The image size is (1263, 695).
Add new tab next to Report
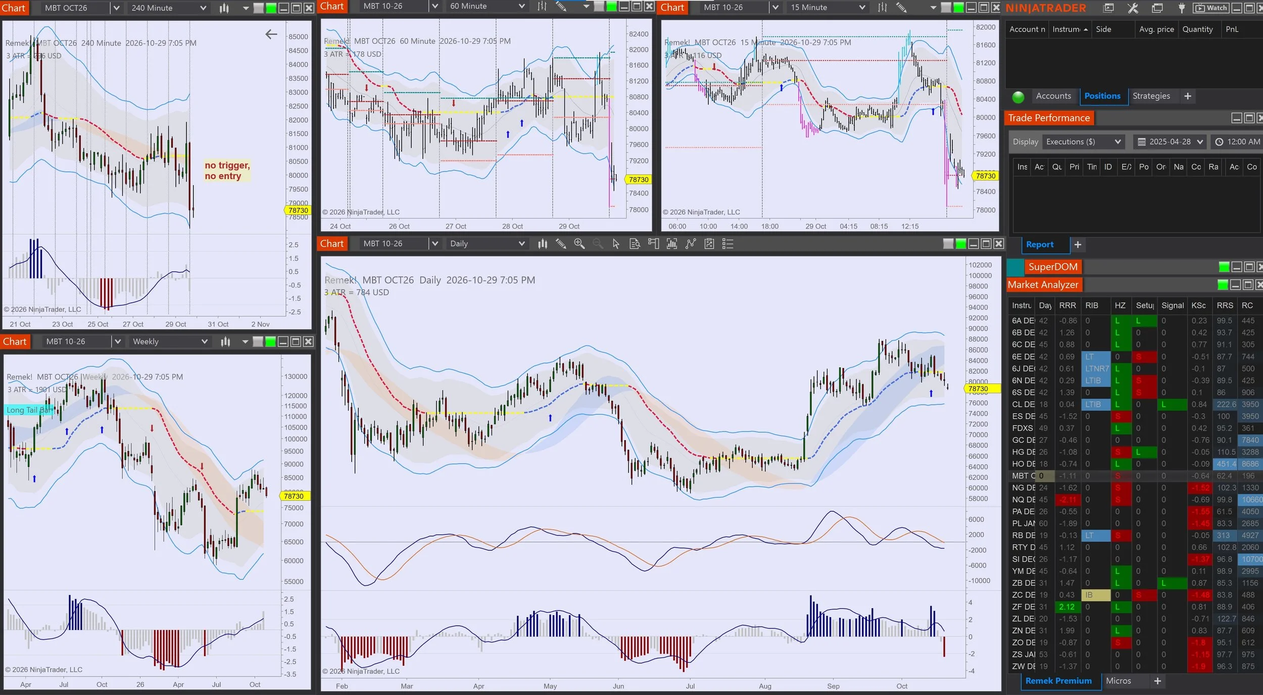click(x=1078, y=245)
